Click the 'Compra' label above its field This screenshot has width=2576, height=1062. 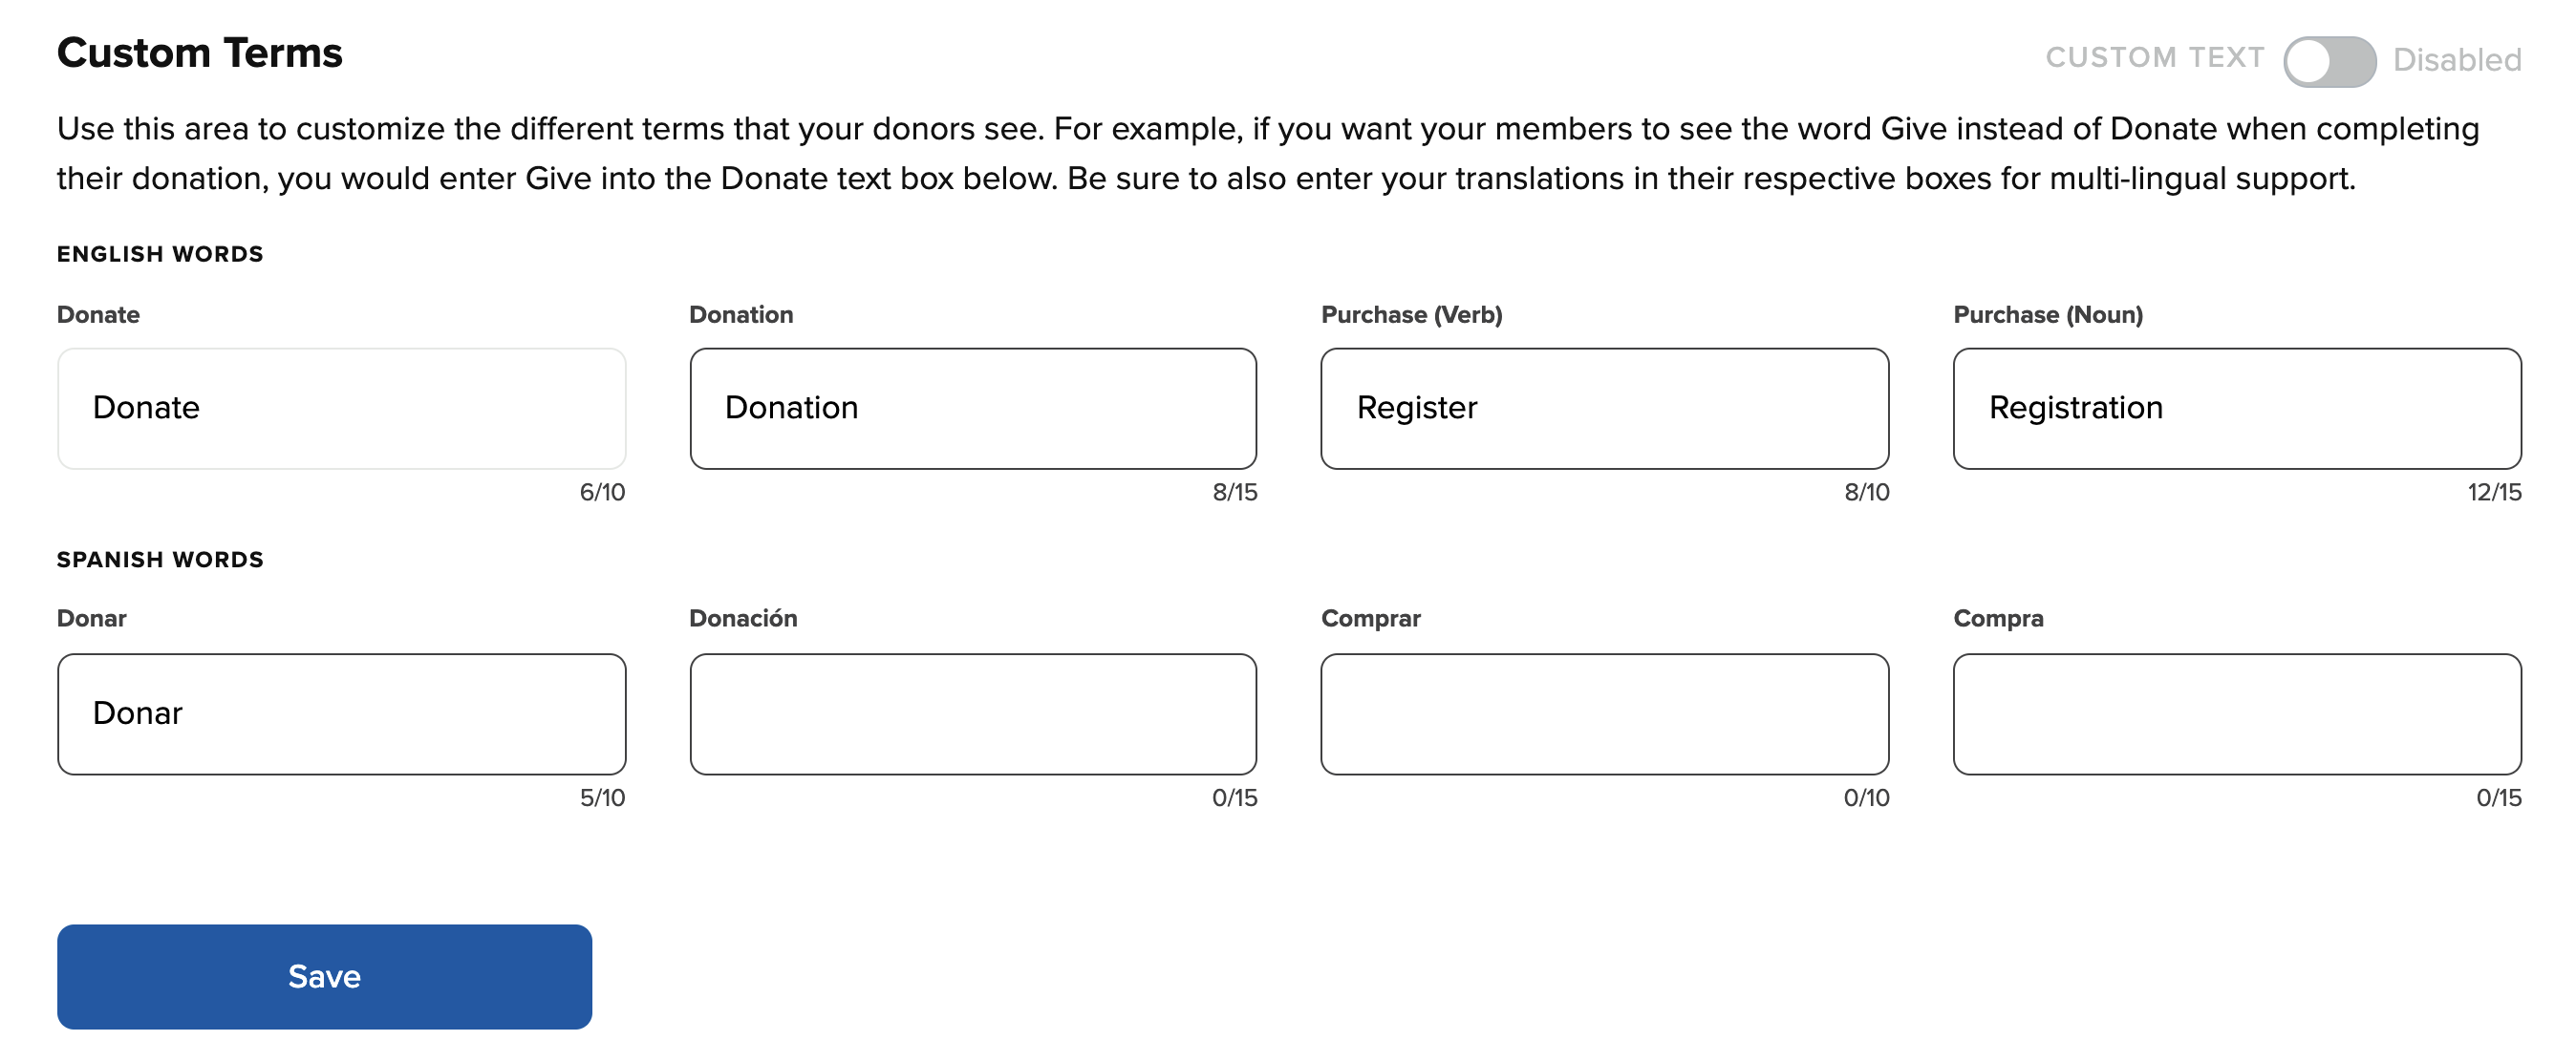[1997, 619]
